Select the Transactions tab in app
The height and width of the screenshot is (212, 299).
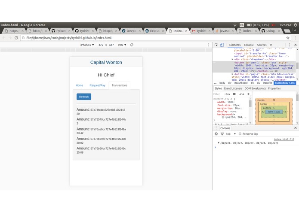(x=119, y=85)
